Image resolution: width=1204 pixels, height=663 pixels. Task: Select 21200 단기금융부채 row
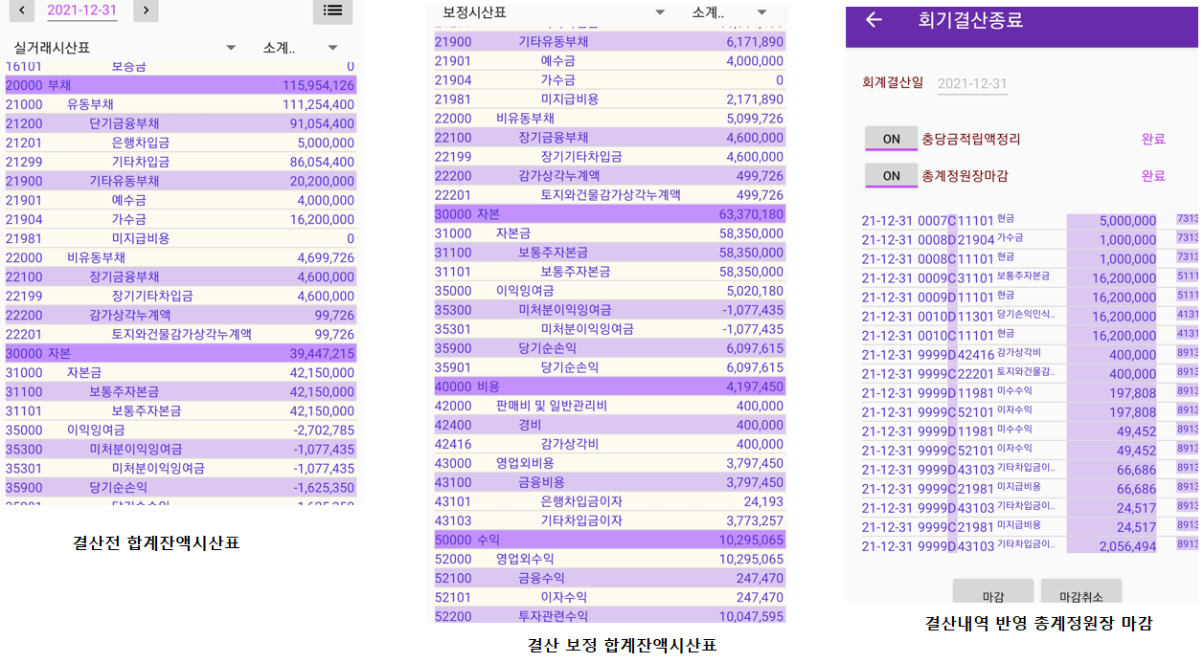[x=181, y=123]
